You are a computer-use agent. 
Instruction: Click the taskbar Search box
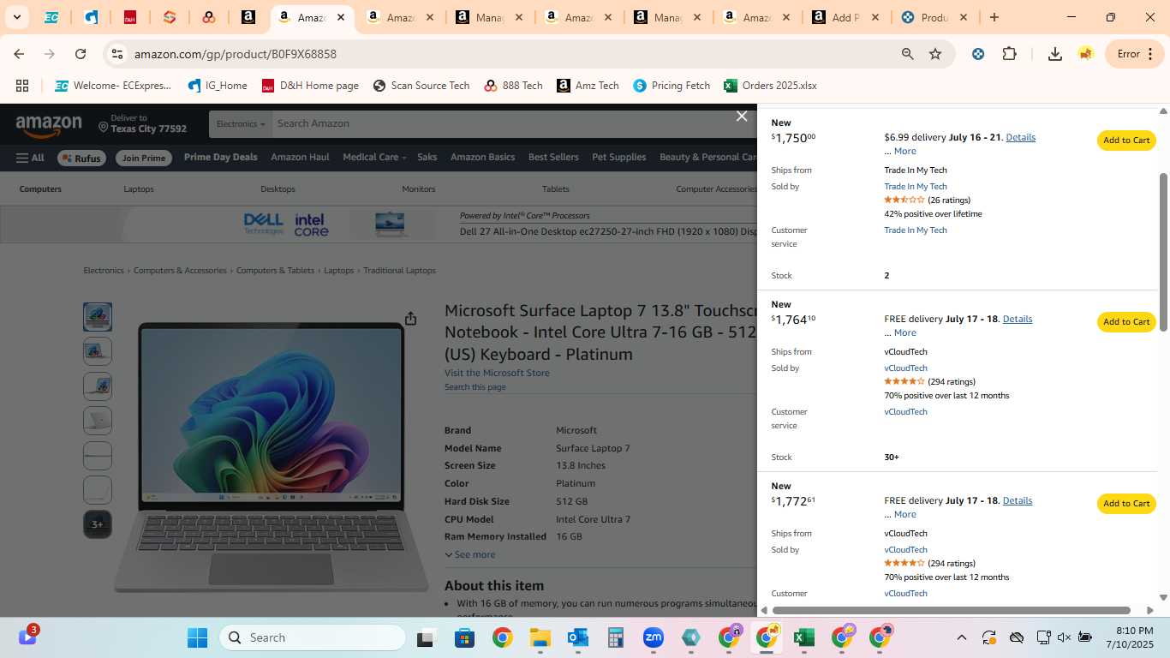pyautogui.click(x=313, y=637)
